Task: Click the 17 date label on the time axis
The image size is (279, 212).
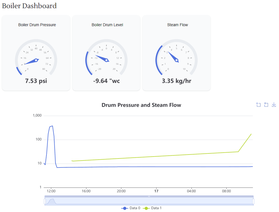Action: [156, 191]
